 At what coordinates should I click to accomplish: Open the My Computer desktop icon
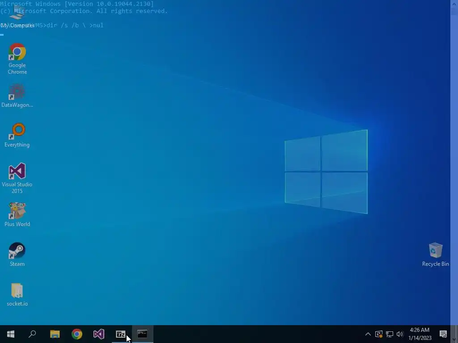coord(17,17)
